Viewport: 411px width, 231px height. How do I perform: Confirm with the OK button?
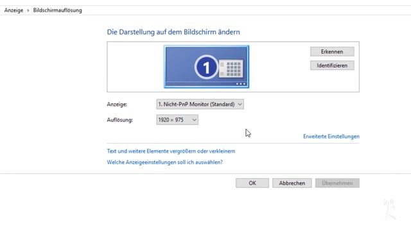(252, 183)
